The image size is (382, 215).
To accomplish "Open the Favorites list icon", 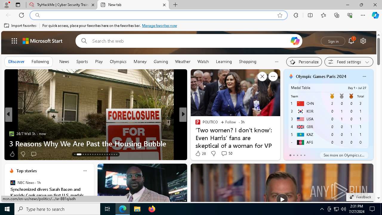I will (324, 15).
